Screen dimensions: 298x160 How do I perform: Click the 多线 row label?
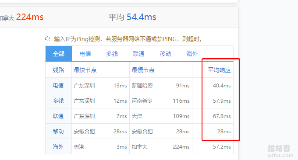(58, 101)
